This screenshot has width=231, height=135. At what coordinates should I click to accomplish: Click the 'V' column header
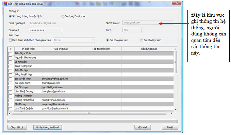coord(11,49)
